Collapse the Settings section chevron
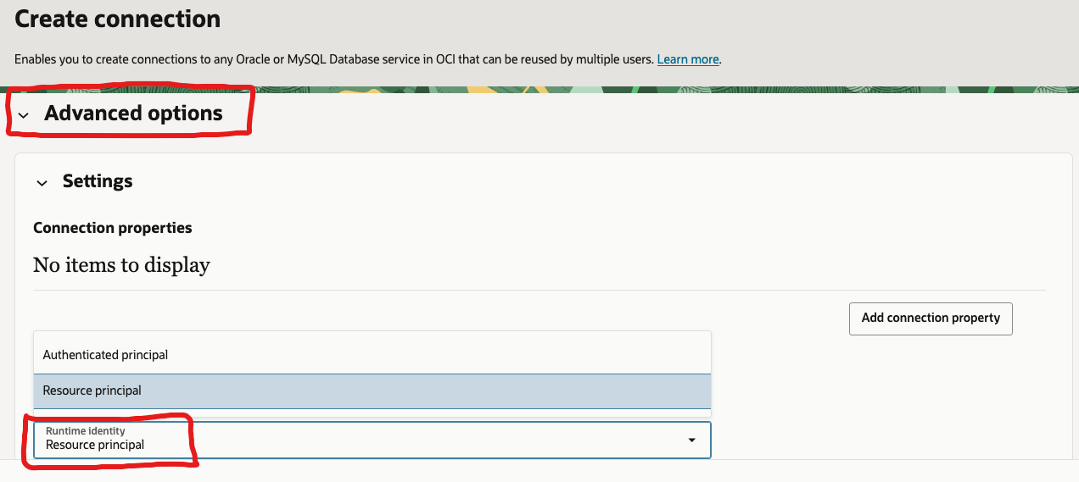The image size is (1079, 482). pyautogui.click(x=42, y=183)
